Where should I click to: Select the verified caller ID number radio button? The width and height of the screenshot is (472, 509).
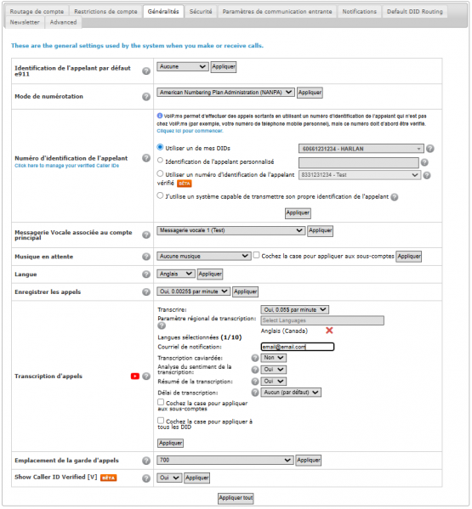(x=160, y=173)
